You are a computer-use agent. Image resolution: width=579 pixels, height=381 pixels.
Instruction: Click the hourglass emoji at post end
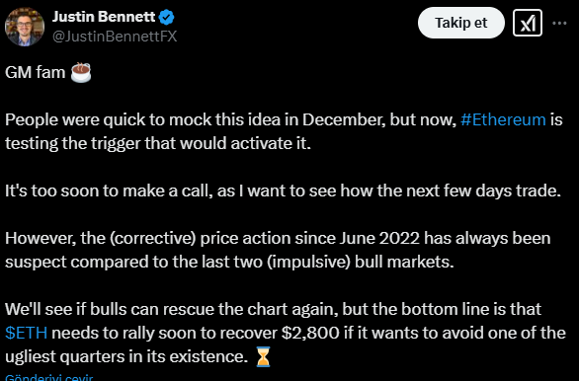click(x=263, y=356)
